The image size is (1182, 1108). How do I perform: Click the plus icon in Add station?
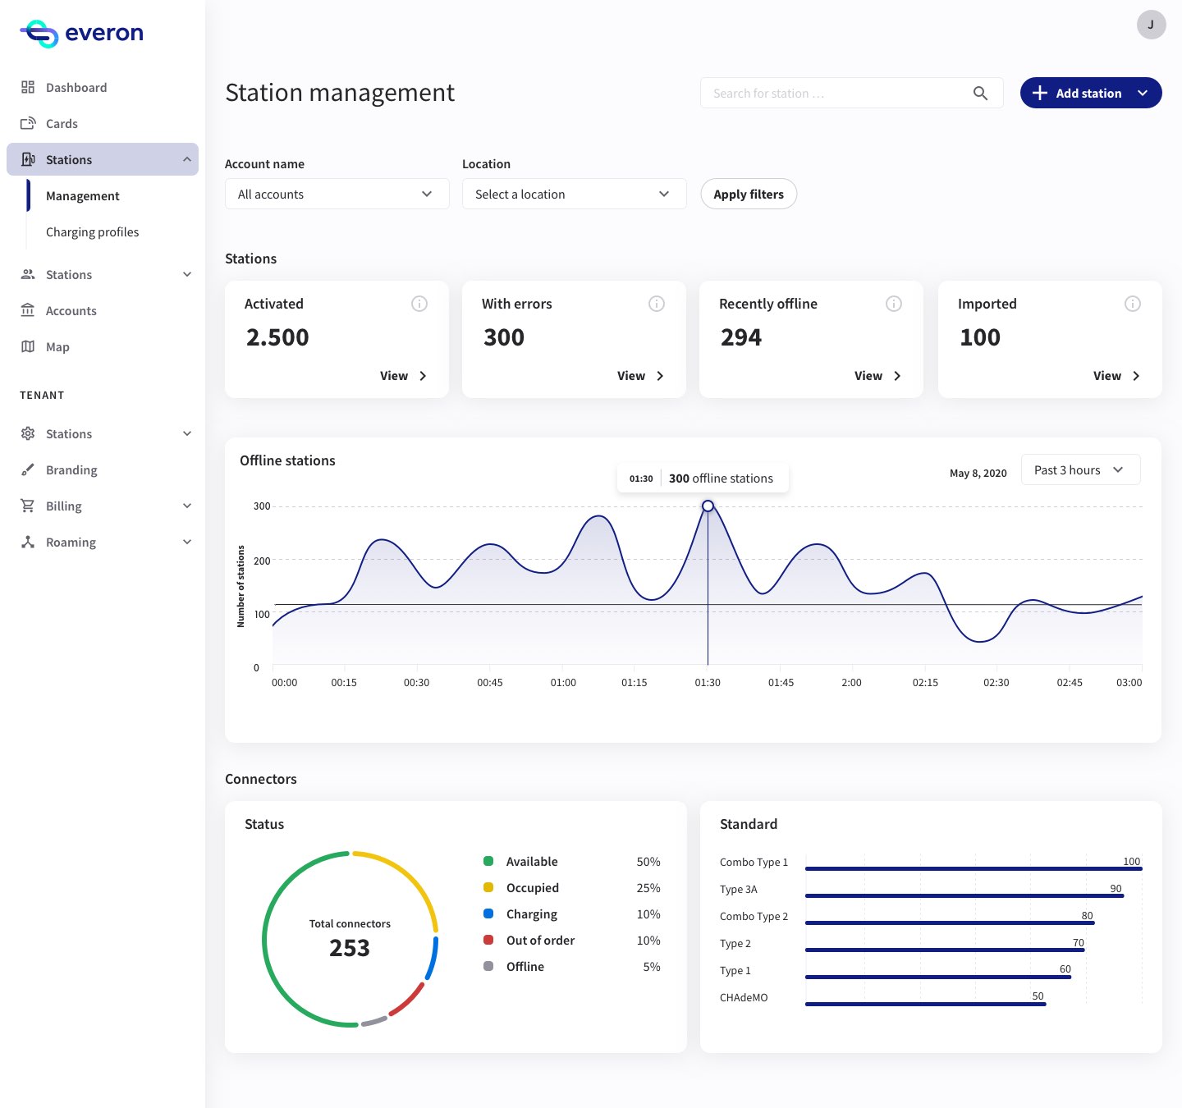pyautogui.click(x=1039, y=93)
